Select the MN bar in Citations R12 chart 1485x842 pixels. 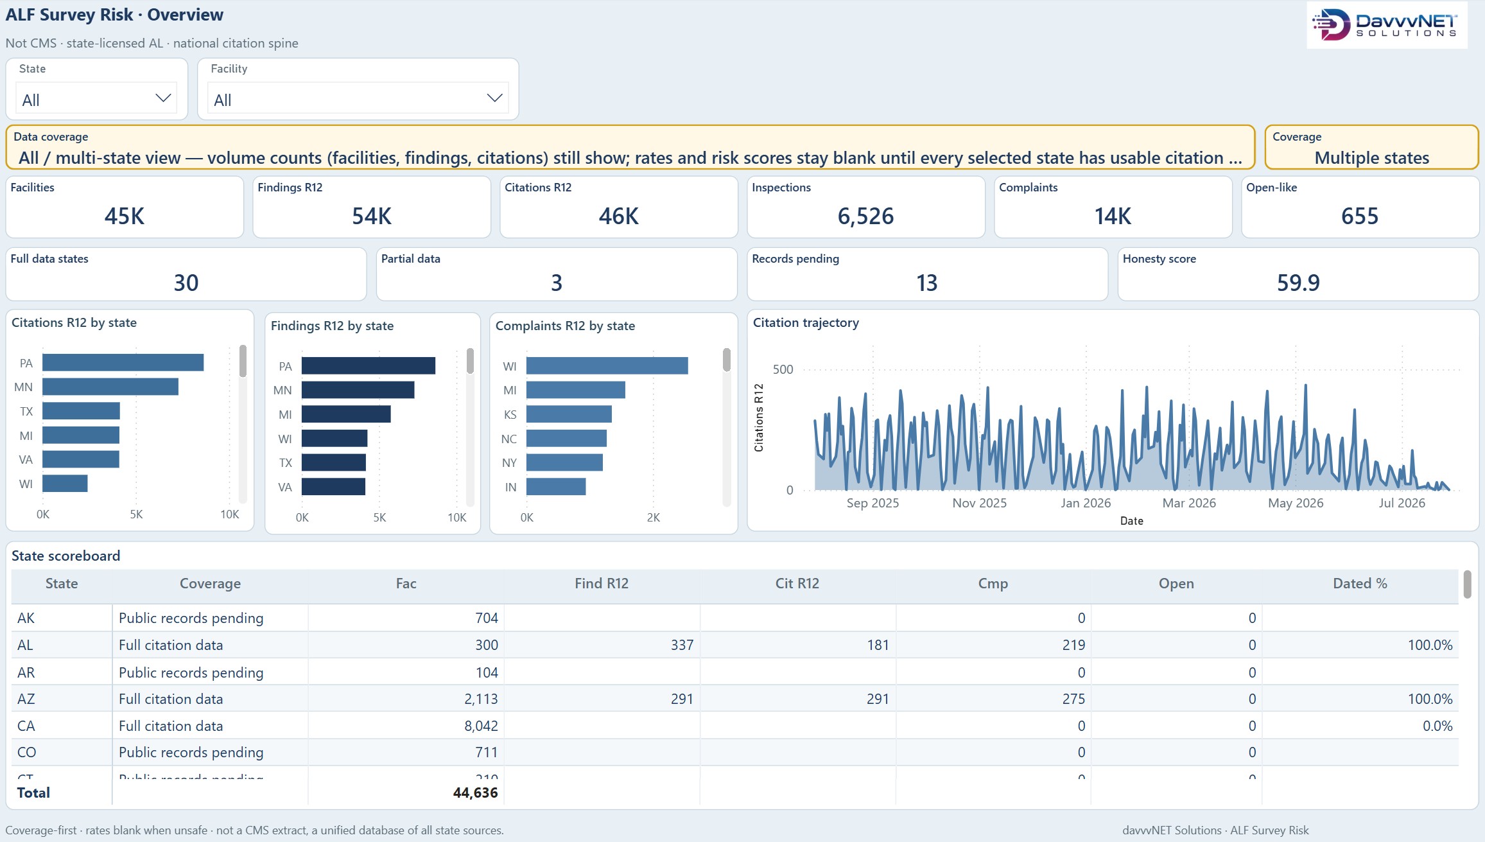tap(110, 387)
